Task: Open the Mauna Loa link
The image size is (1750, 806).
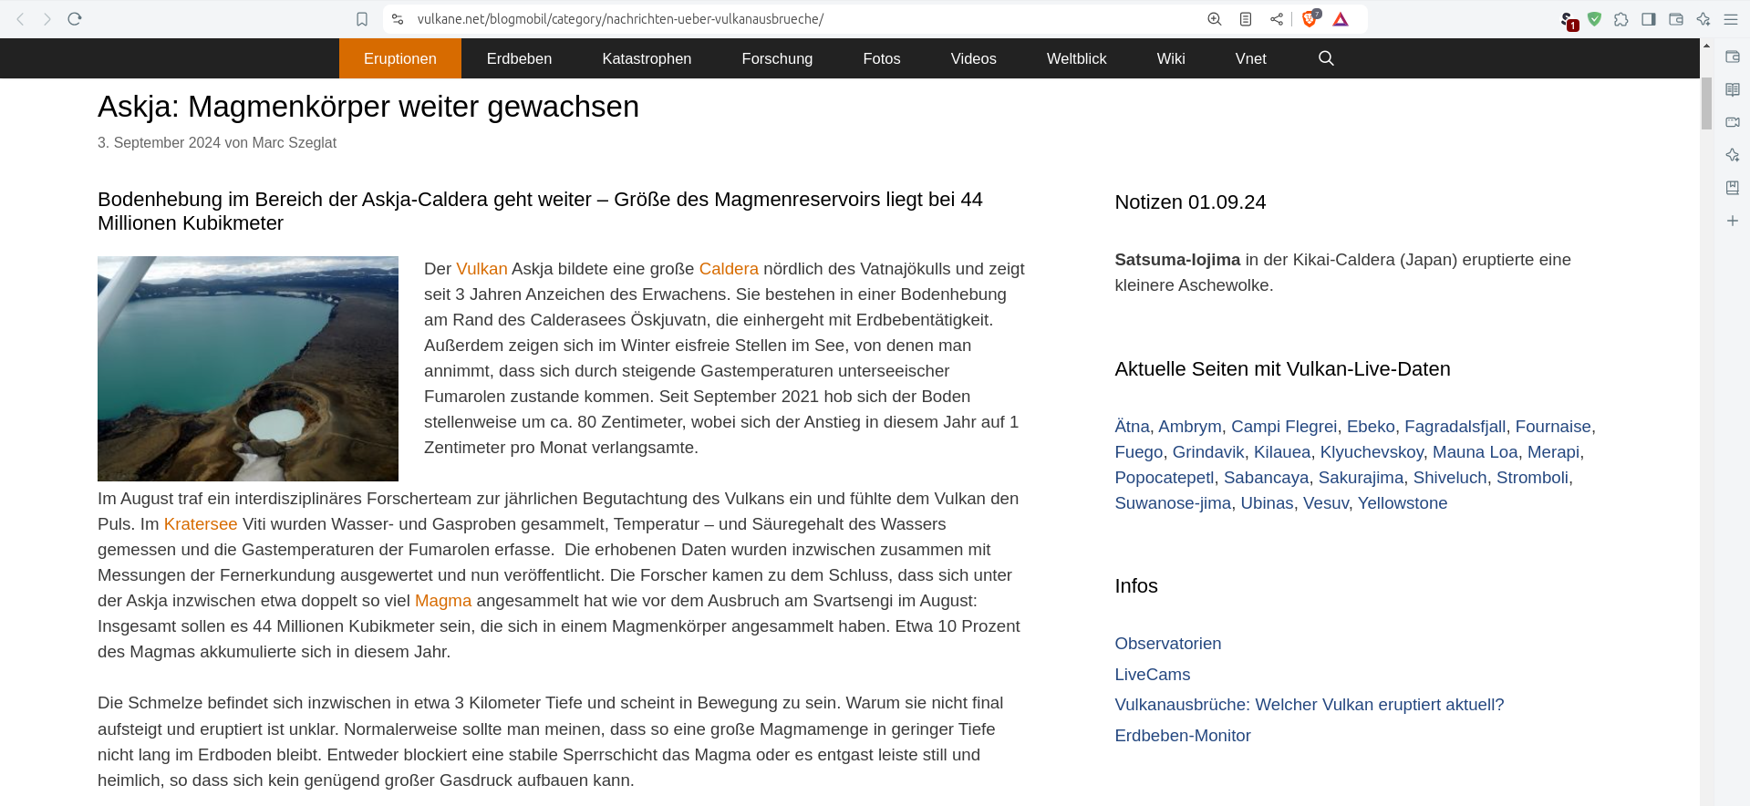Action: [1476, 452]
